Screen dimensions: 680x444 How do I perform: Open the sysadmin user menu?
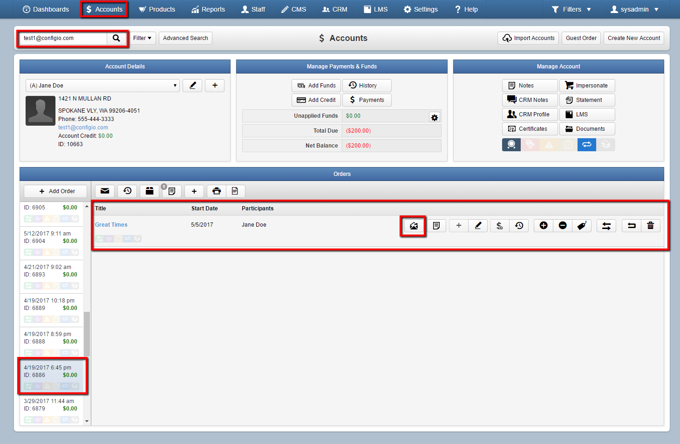click(635, 9)
